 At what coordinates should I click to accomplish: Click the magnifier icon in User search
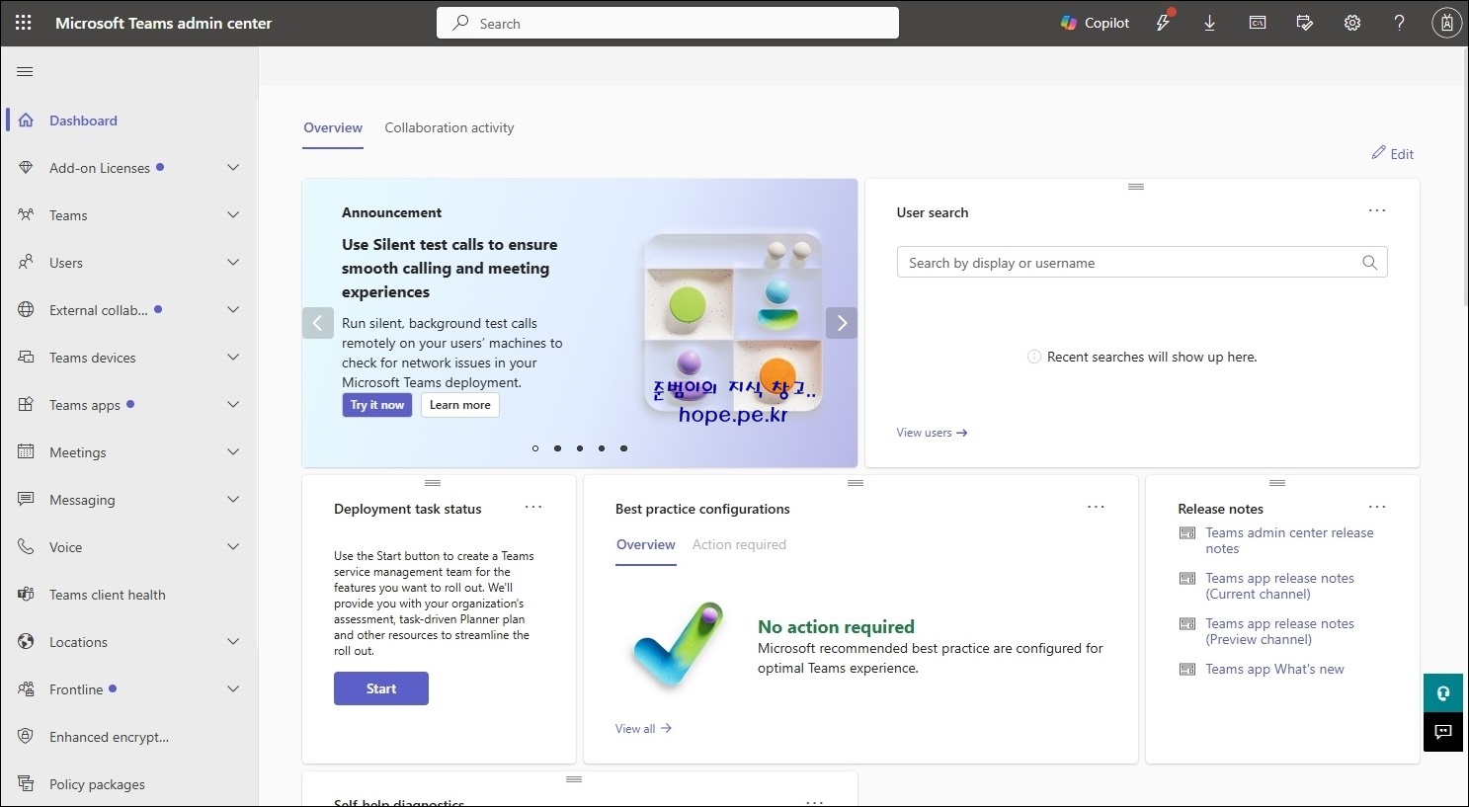pyautogui.click(x=1369, y=263)
